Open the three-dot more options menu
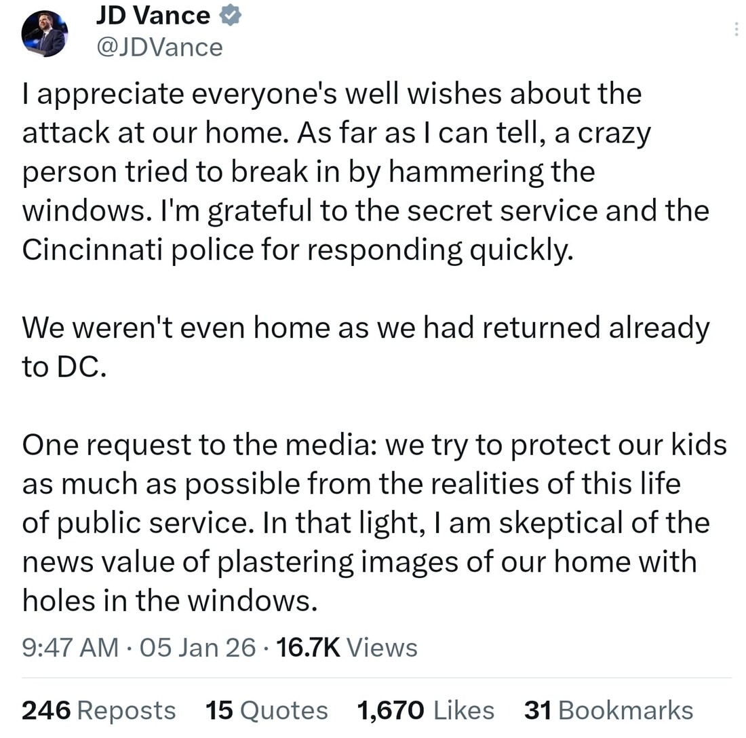 click(737, 29)
